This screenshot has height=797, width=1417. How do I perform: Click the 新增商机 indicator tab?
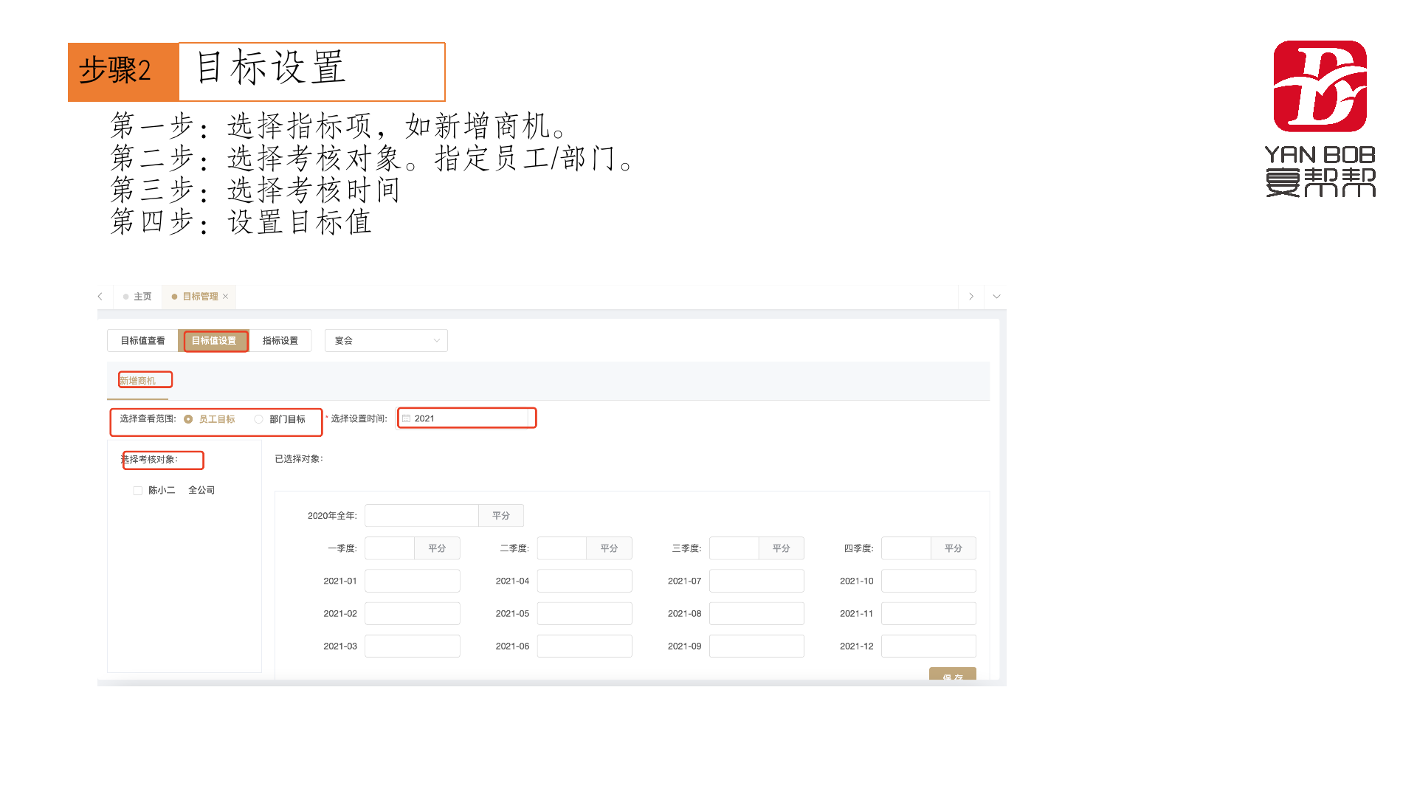[138, 381]
